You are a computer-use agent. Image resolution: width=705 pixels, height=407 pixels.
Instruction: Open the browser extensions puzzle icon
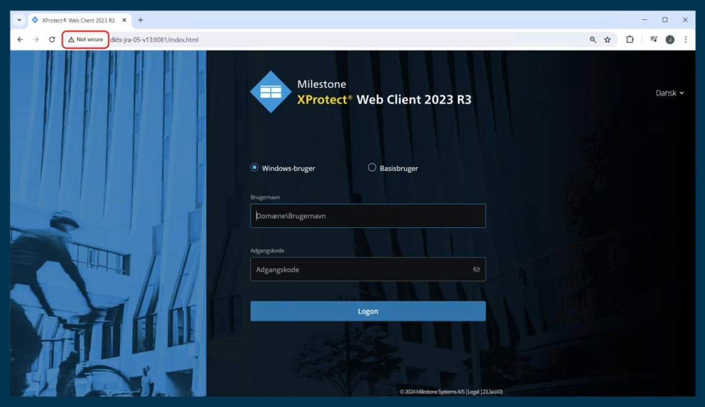(x=630, y=40)
